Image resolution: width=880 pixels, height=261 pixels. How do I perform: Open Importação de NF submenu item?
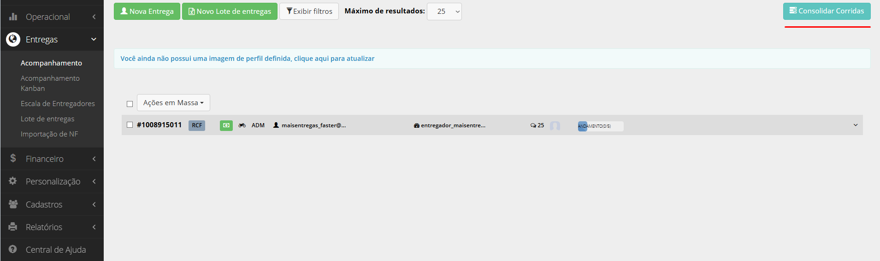(49, 134)
